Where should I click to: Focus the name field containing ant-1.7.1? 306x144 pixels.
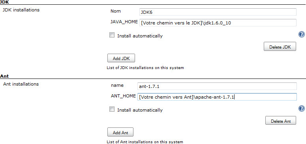point(217,86)
